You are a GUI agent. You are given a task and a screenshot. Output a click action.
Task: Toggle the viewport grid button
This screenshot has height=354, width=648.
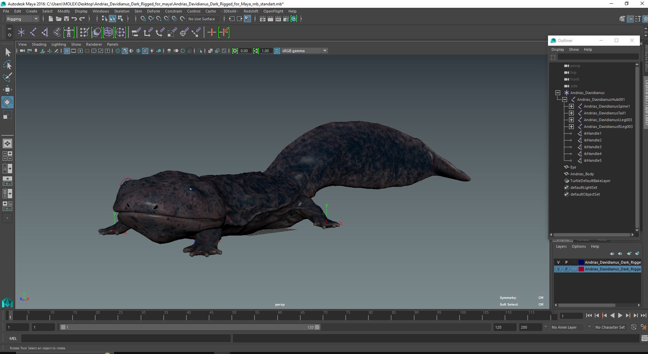[x=67, y=51]
